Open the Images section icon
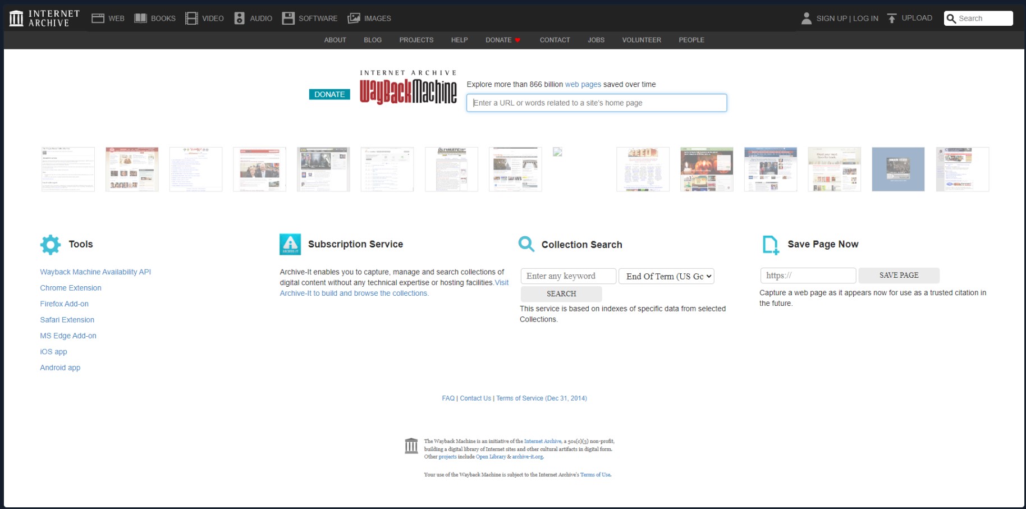 coord(354,19)
